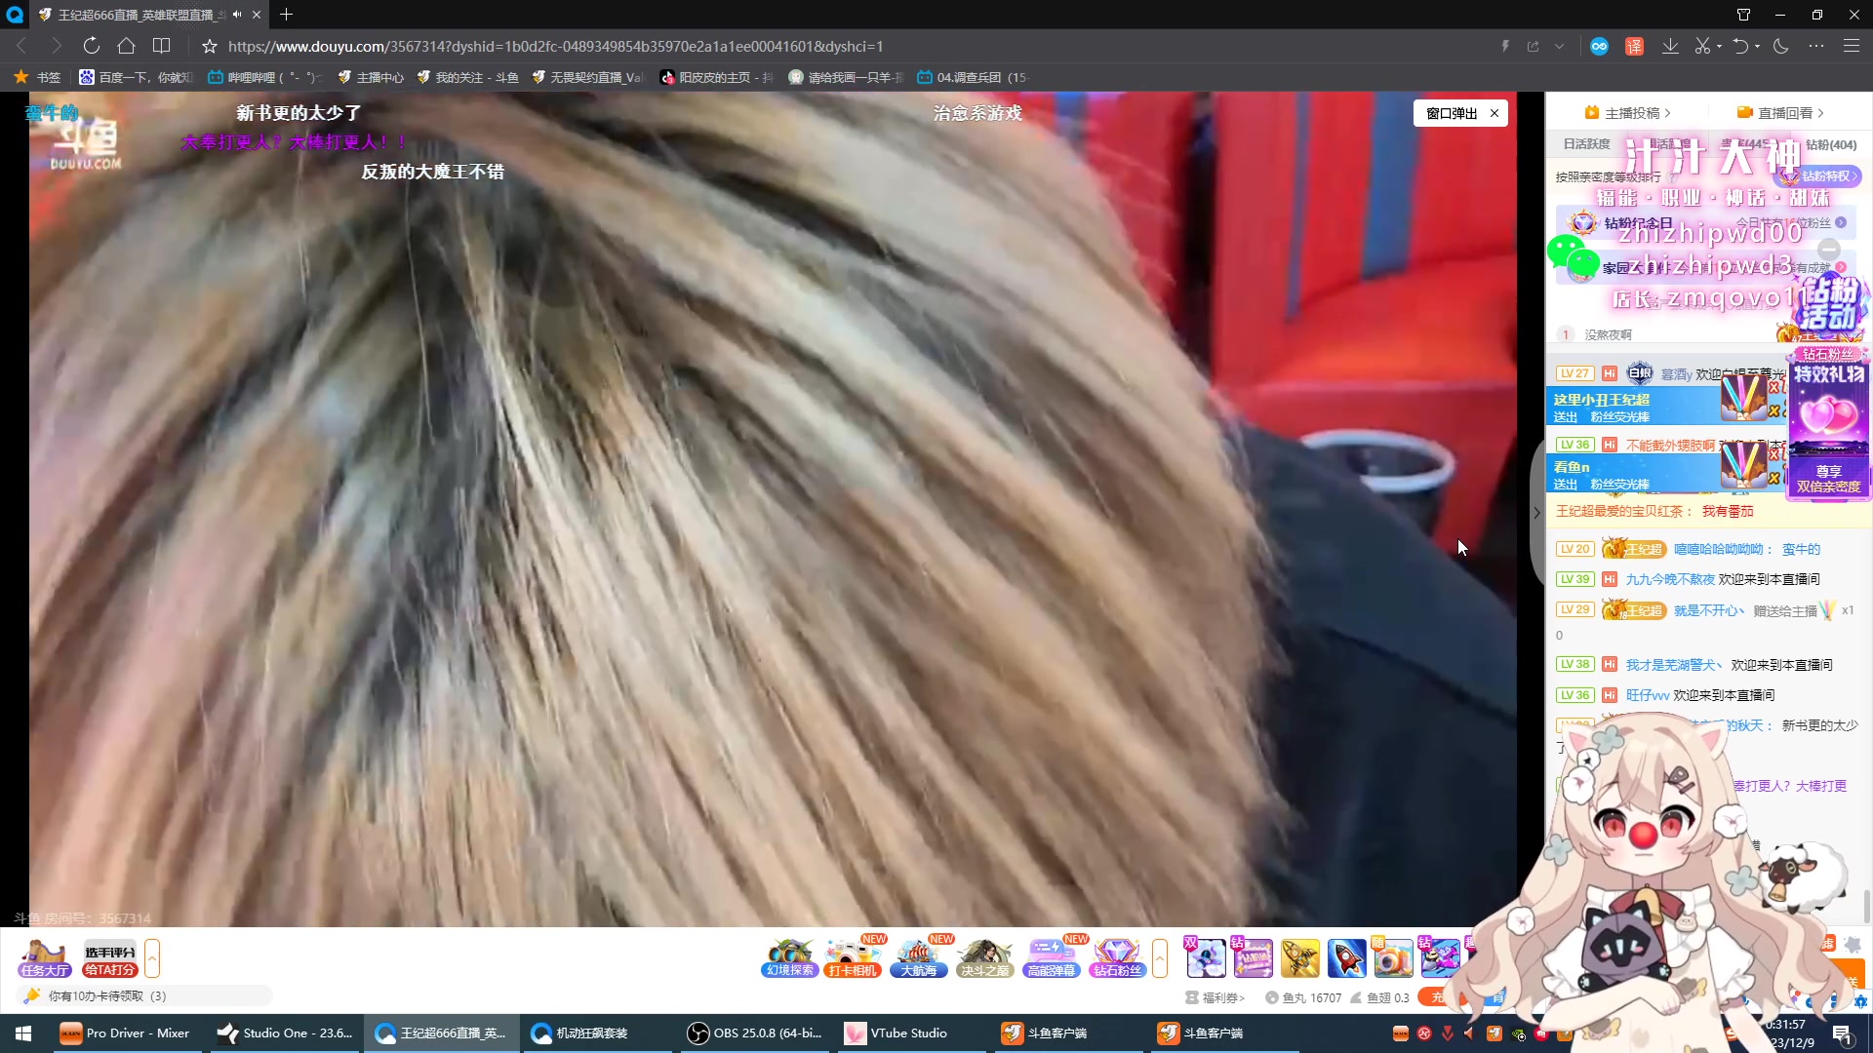Open 直播回看 section
Image resolution: width=1873 pixels, height=1053 pixels.
click(x=1780, y=113)
